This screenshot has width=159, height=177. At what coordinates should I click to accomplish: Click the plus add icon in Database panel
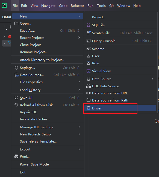point(4,27)
